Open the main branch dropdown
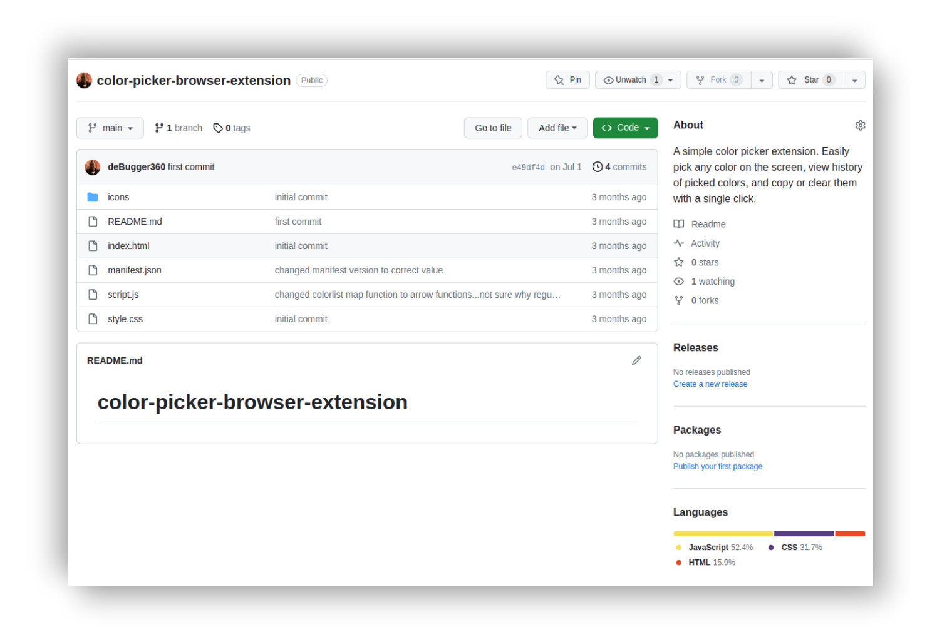This screenshot has height=637, width=942. click(110, 128)
